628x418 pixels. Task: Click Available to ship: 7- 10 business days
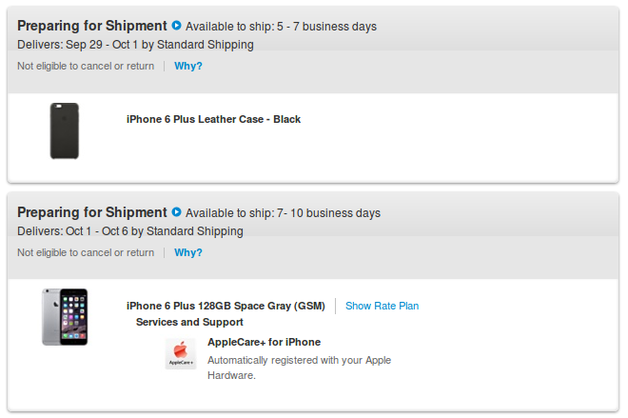click(x=283, y=213)
